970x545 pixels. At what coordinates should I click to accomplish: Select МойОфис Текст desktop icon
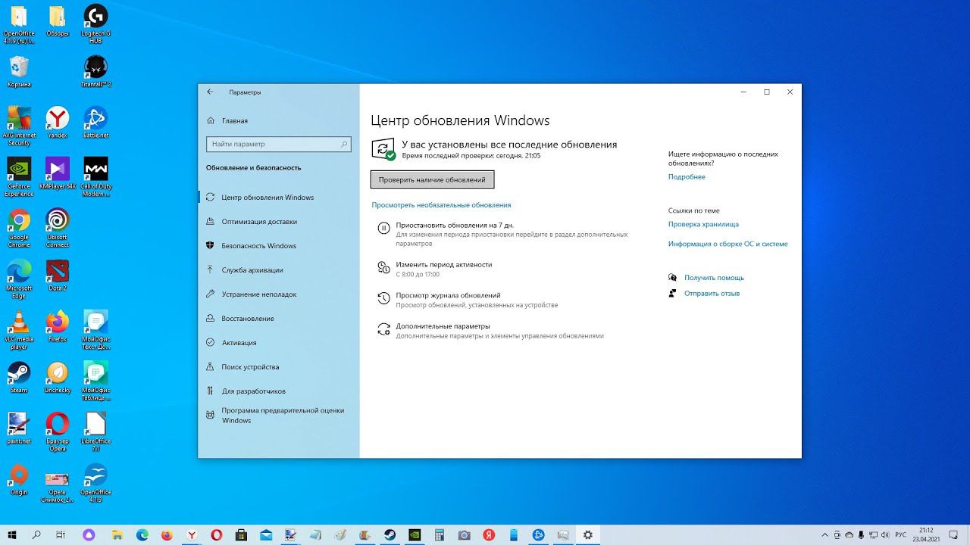pyautogui.click(x=95, y=330)
